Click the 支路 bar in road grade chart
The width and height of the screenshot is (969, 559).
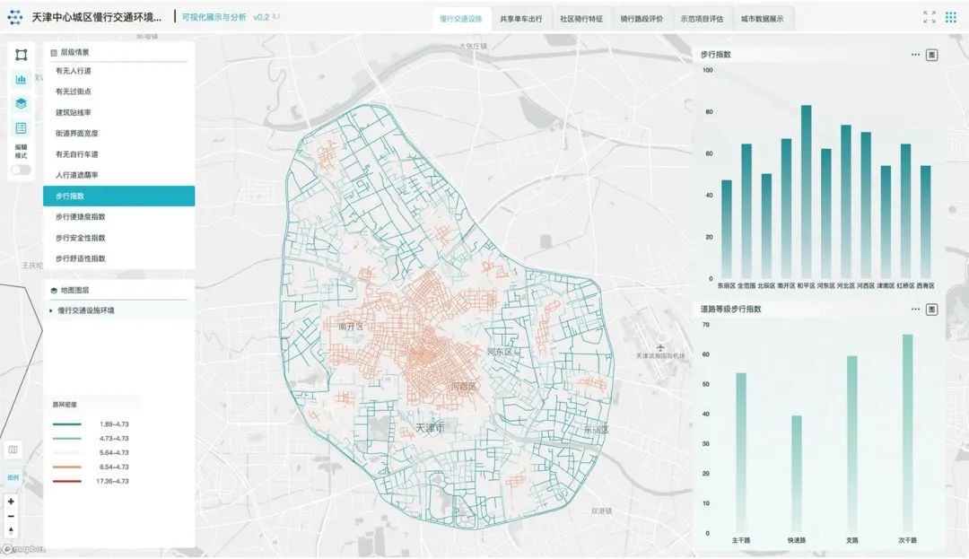point(852,444)
